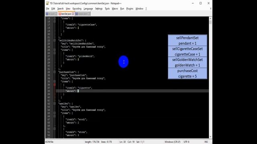Collapse the purchaseCost block at line 32
257x144 pixels.
click(55, 72)
